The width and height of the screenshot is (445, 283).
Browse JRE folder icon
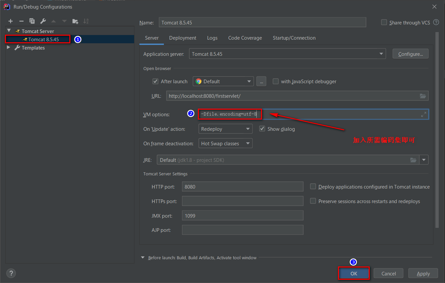pos(413,160)
